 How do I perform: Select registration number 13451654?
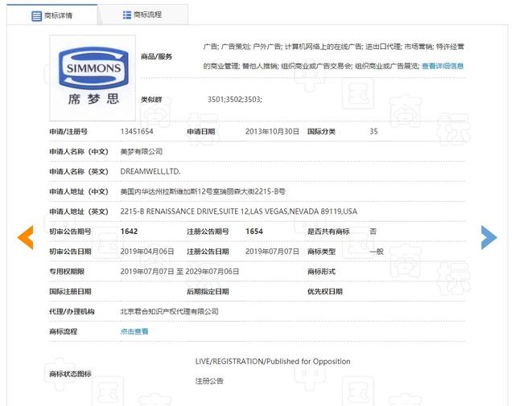(137, 132)
